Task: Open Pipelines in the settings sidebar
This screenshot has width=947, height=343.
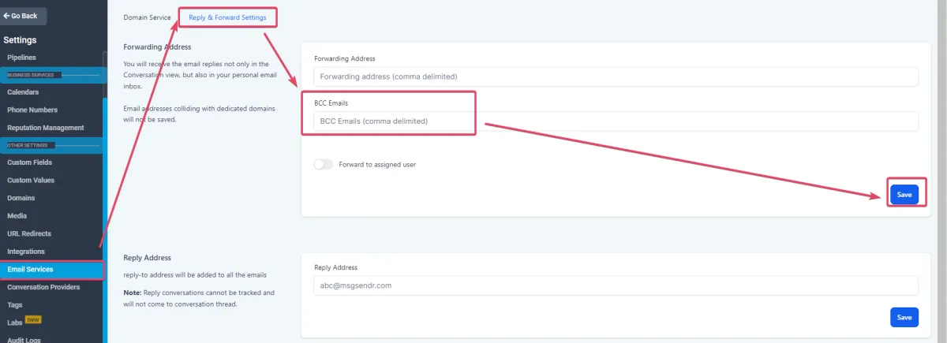Action: tap(22, 58)
